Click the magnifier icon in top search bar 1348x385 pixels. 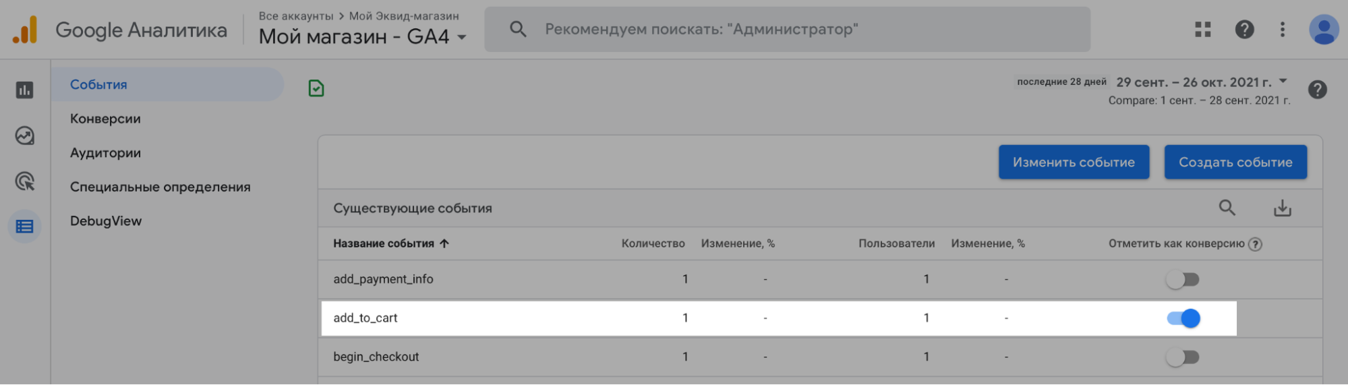pyautogui.click(x=518, y=29)
